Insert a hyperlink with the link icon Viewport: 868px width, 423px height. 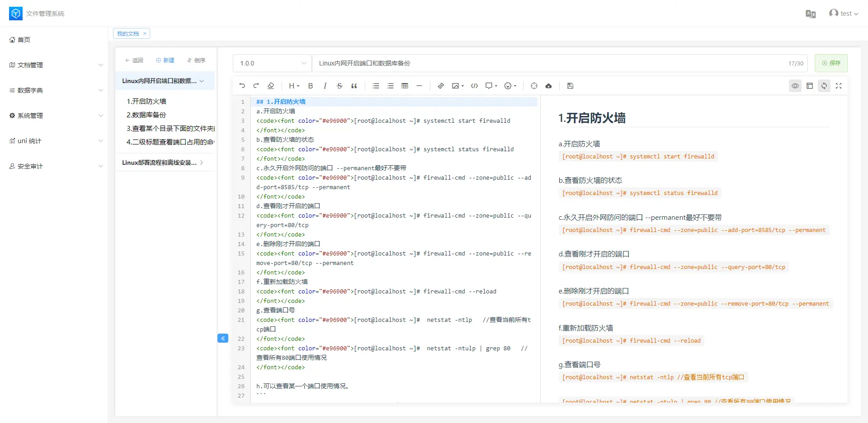pyautogui.click(x=441, y=86)
